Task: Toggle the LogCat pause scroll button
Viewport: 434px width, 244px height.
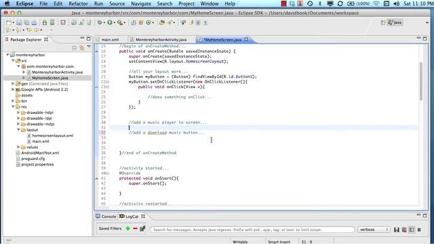Action: click(x=419, y=230)
